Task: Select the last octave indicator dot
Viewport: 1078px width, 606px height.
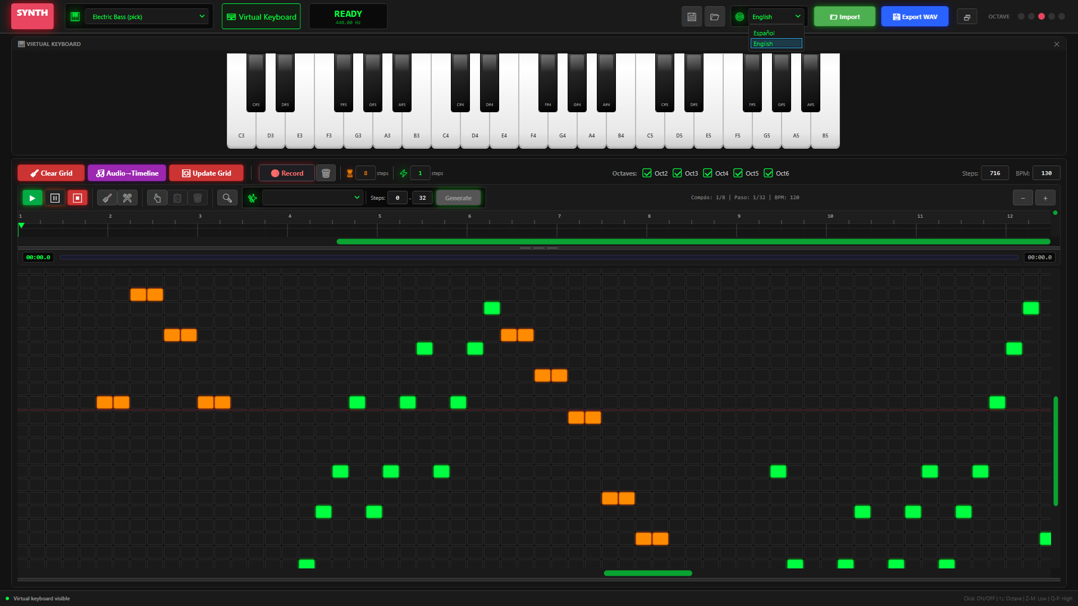Action: click(1062, 16)
